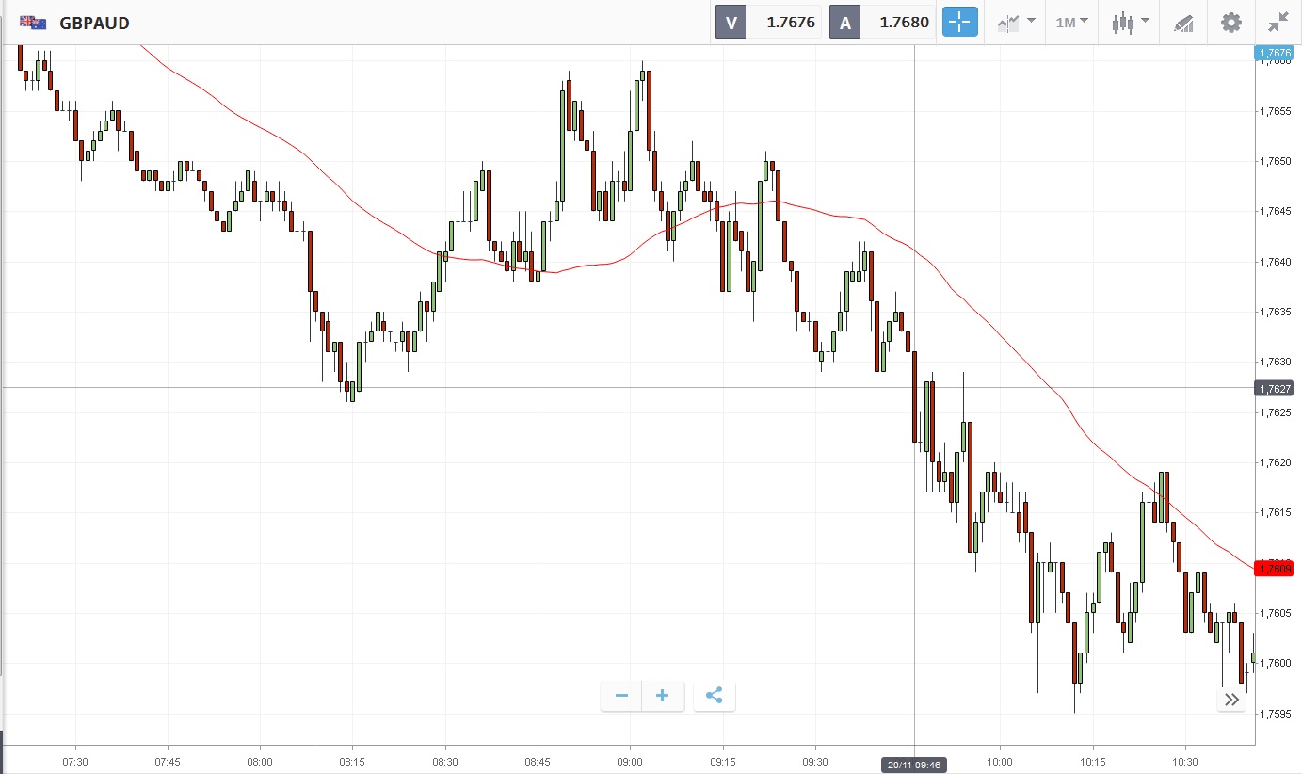
Task: Click the 20/11 09:46 time marker
Action: 912,765
